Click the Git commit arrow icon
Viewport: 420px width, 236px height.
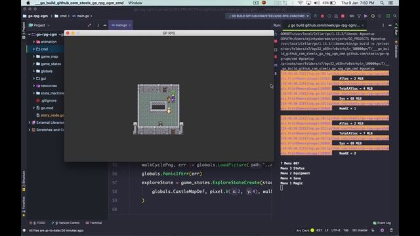366,16
